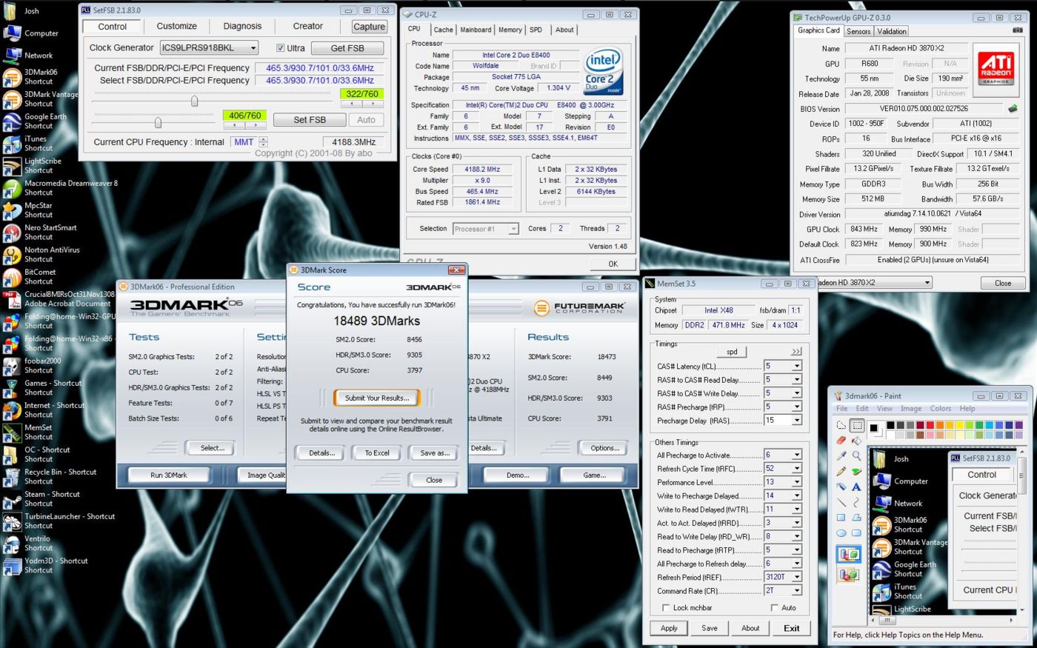The height and width of the screenshot is (648, 1037).
Task: Click the To Excel button
Action: [x=376, y=452]
